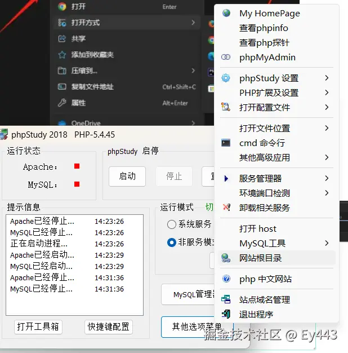Expand the MySQL工具 submenu arrow
The image size is (348, 353).
[327, 243]
